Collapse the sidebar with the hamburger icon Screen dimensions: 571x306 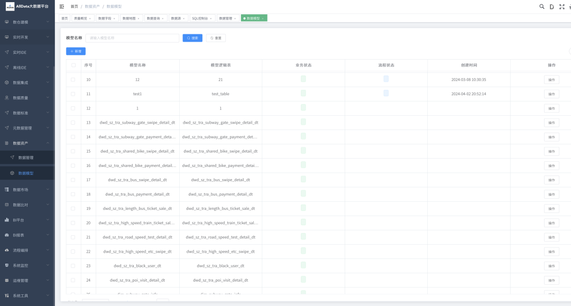[62, 6]
